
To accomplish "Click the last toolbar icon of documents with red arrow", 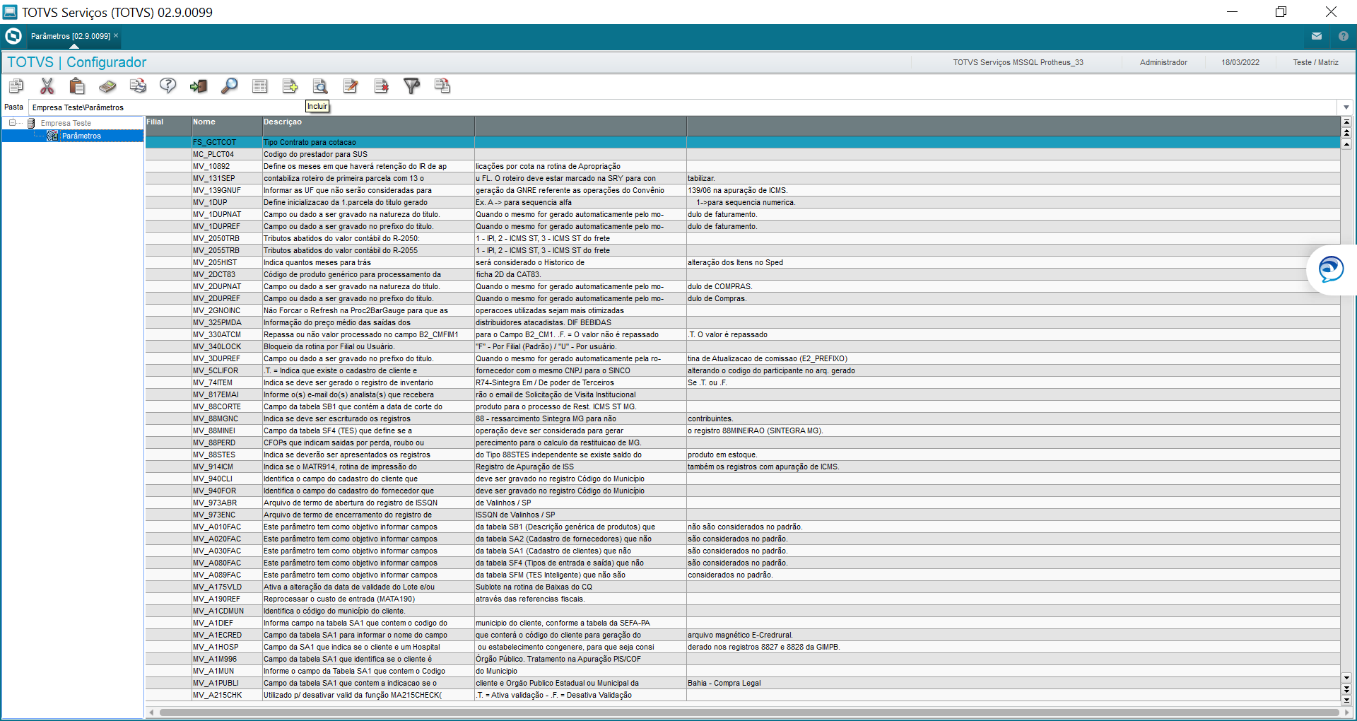I will (442, 86).
